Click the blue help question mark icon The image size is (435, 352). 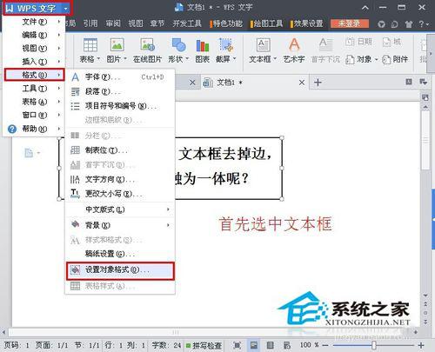pos(12,129)
